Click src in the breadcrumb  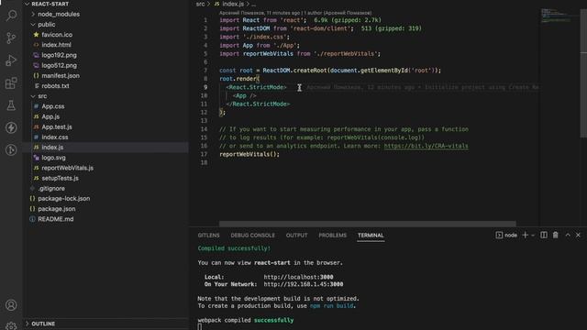(x=200, y=4)
